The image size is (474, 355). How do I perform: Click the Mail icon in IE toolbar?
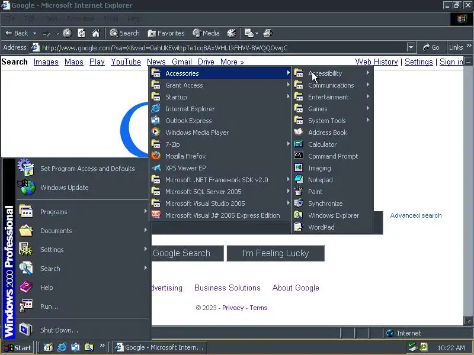(249, 33)
